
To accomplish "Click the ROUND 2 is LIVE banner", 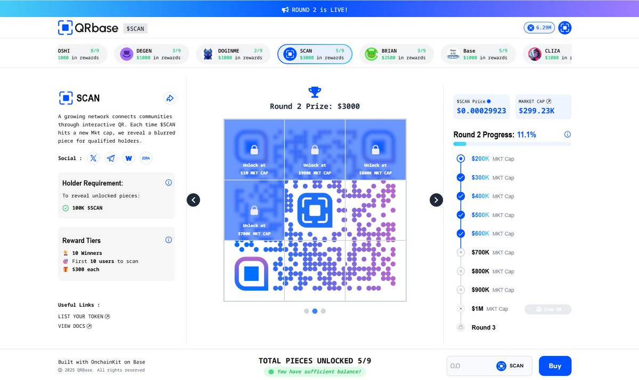I will point(319,10).
